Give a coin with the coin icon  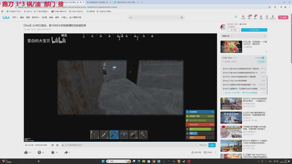coord(39,152)
